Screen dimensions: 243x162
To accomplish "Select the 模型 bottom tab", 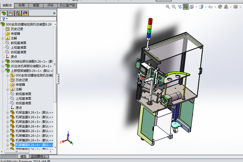I will [x=23, y=156].
